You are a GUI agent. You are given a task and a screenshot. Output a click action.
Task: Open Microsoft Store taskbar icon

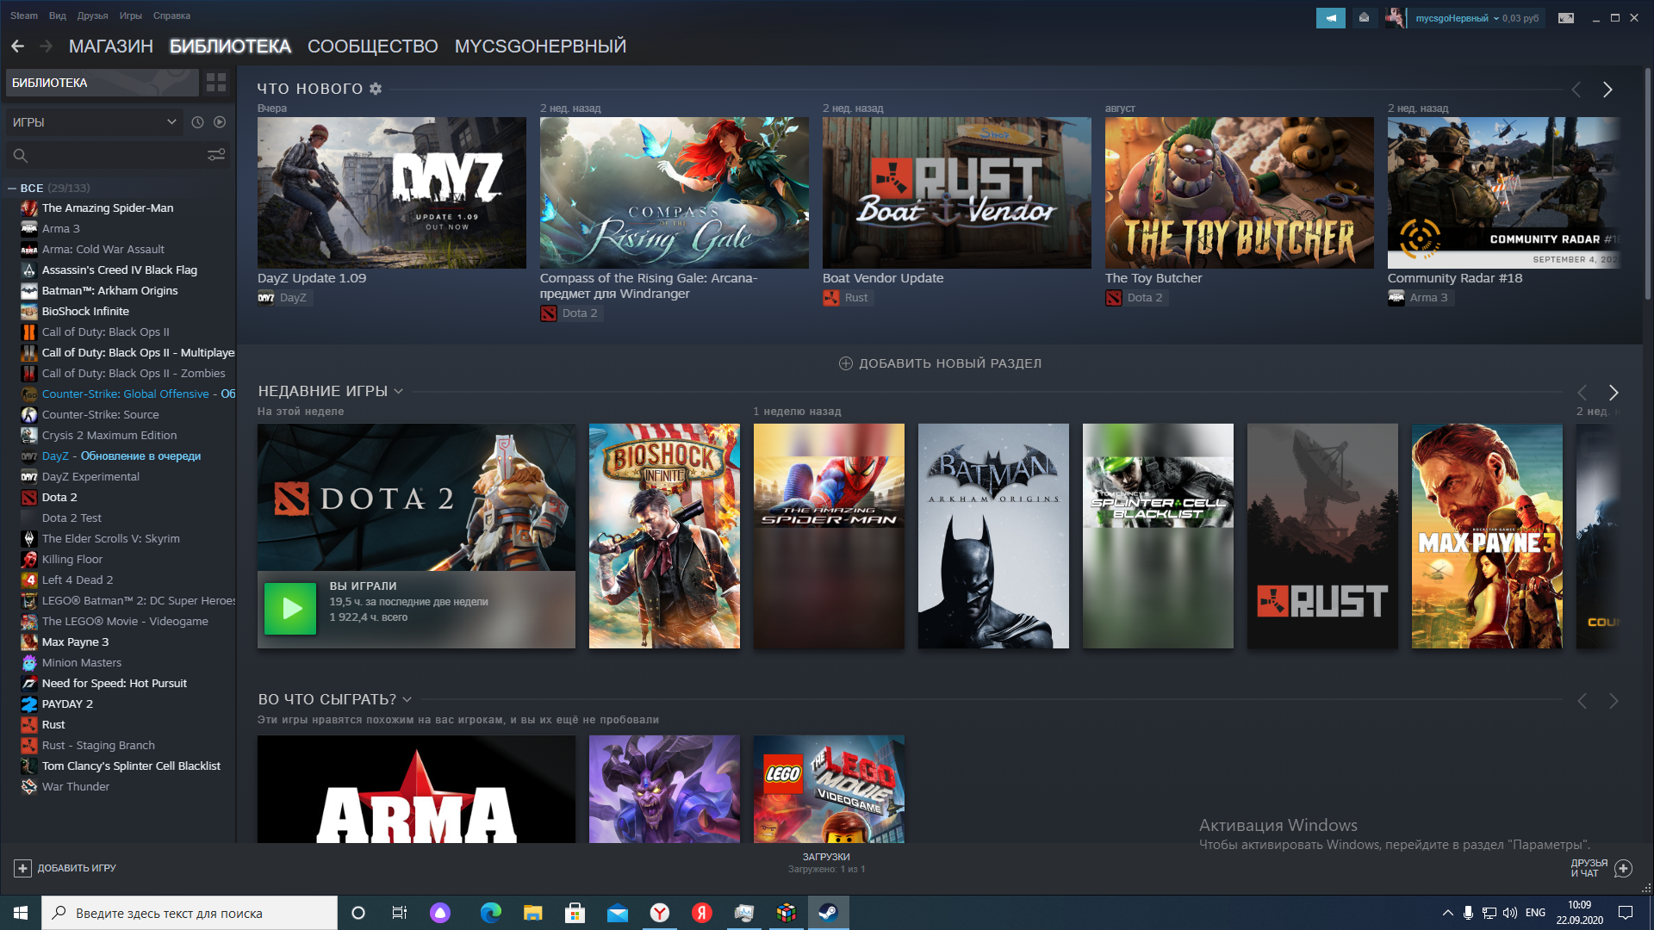(x=575, y=913)
